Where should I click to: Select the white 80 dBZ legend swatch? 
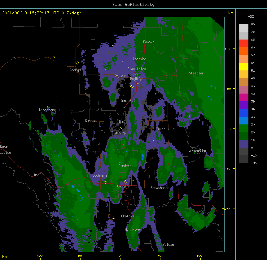pyautogui.click(x=243, y=28)
